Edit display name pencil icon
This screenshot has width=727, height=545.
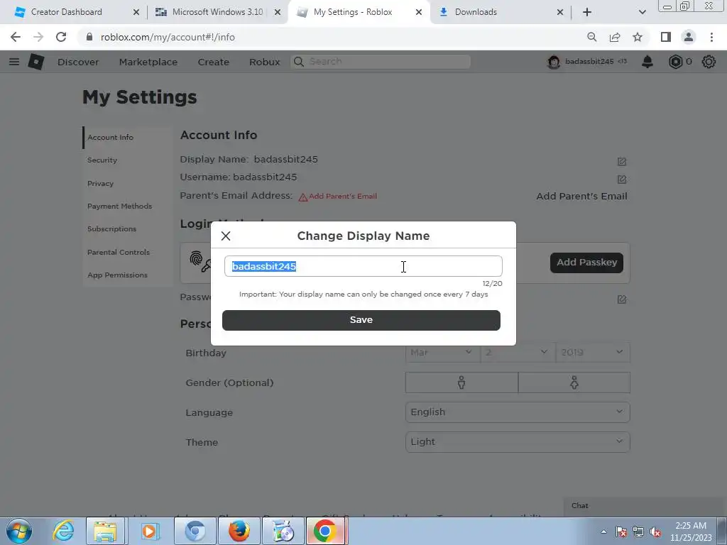pos(622,162)
